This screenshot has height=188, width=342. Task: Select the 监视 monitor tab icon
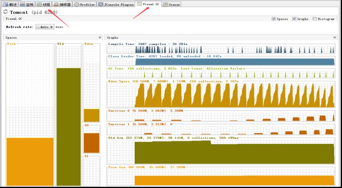click(22, 4)
